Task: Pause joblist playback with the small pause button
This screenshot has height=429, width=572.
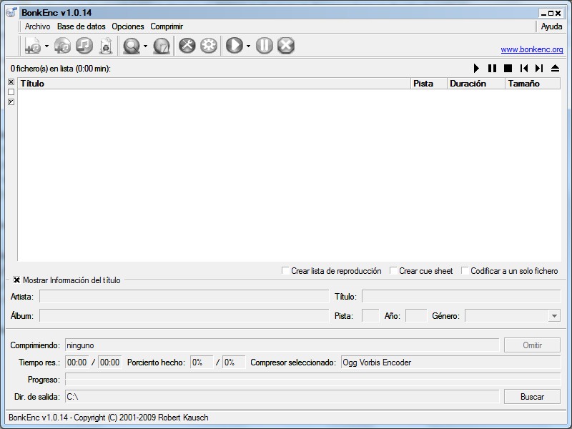Action: coord(492,68)
